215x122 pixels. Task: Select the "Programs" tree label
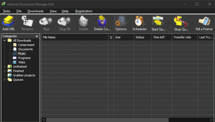point(24,58)
